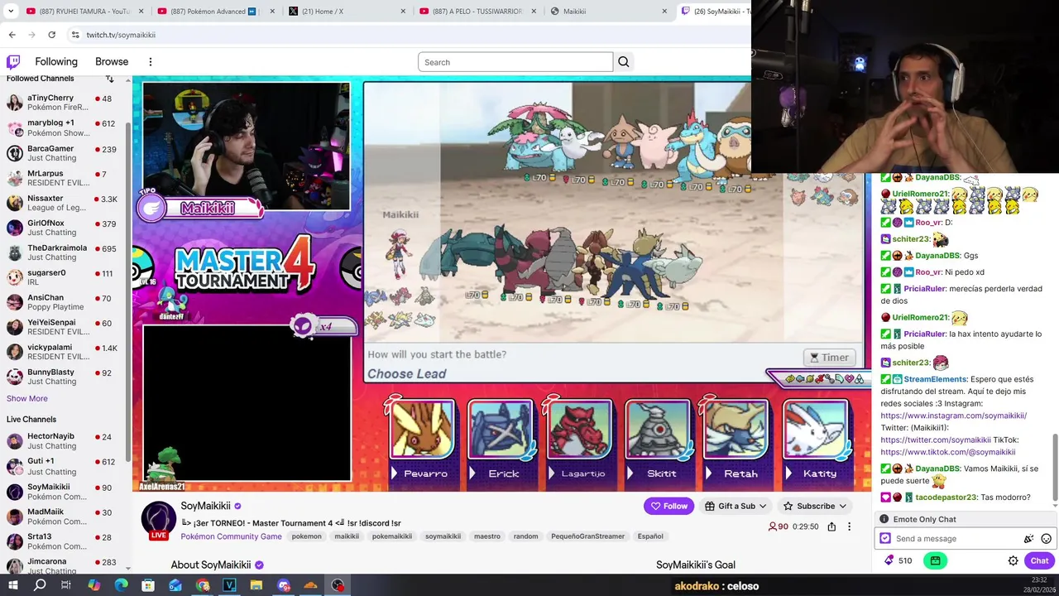The height and width of the screenshot is (596, 1059).
Task: Switch to the Maikikii browser tab
Action: 609,12
